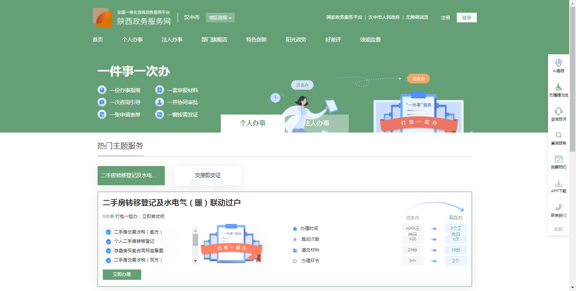This screenshot has width=576, height=291.
Task: Click the APP下载 download icon
Action: tap(558, 183)
